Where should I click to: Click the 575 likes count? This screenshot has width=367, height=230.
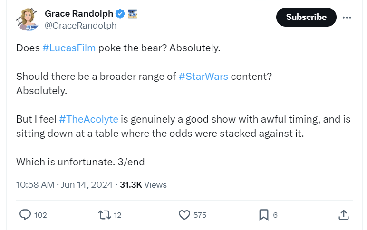click(200, 215)
